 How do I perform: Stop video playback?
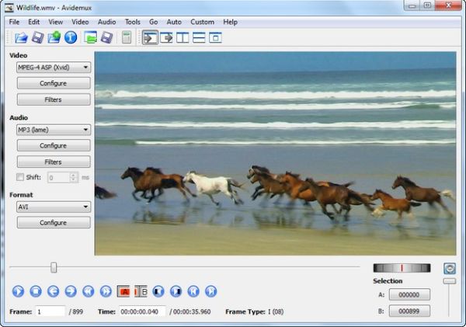point(35,291)
